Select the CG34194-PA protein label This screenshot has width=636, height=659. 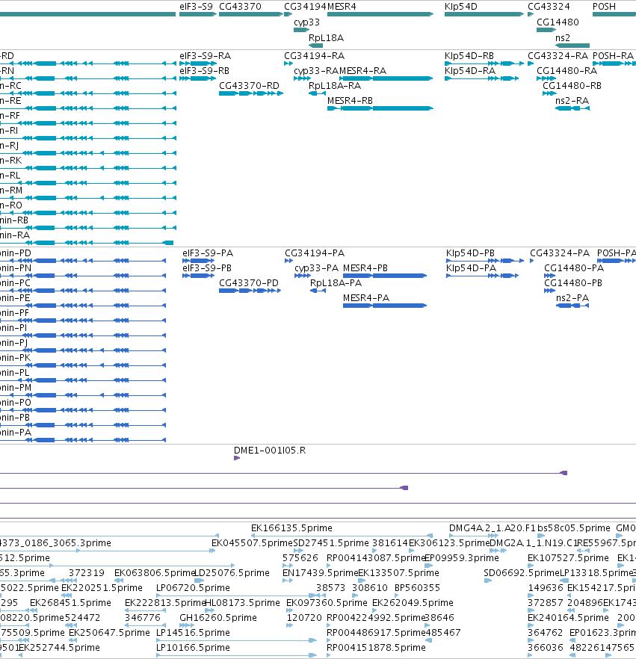[x=315, y=253]
